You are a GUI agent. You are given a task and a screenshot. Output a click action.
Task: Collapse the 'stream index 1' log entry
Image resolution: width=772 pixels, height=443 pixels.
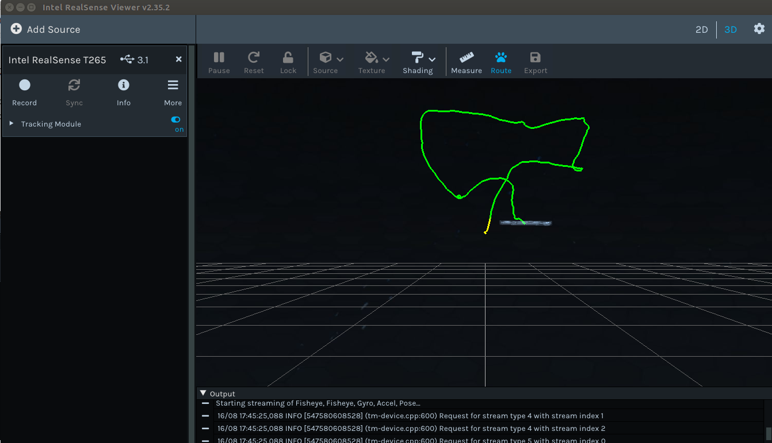[205, 415]
